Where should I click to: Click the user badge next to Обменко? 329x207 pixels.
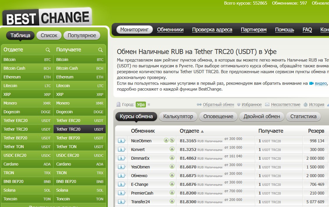pyautogui.click(x=172, y=175)
